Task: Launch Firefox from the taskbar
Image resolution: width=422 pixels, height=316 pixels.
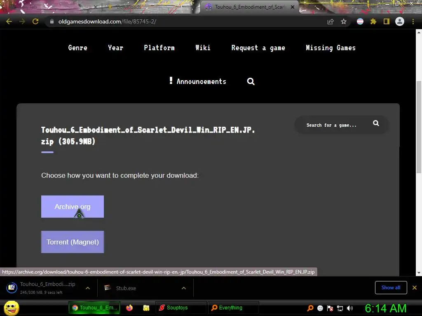Action: coord(129,308)
